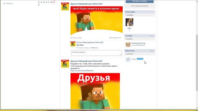198x111 pixels.
Task: Open the Последний Дотер link
Action: [138, 43]
